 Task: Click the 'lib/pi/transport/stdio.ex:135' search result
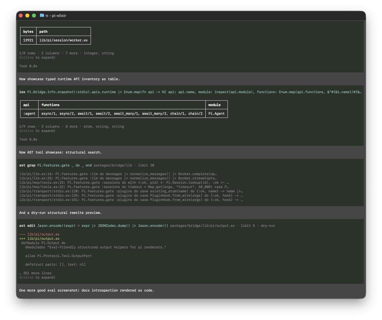click(x=131, y=196)
